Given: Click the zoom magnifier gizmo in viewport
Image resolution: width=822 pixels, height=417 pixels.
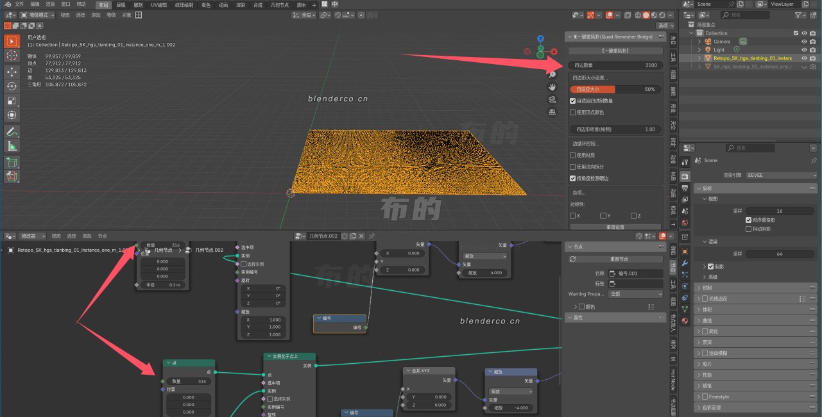Looking at the screenshot, I should 552,74.
